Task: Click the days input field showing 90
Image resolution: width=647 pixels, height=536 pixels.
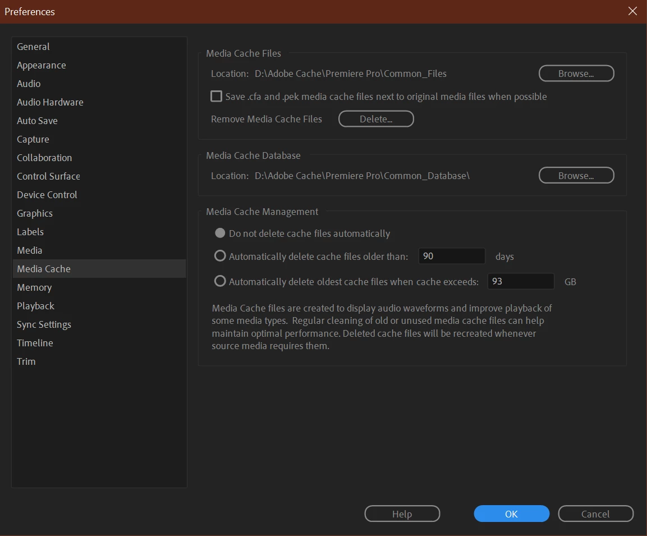Action: pos(451,256)
